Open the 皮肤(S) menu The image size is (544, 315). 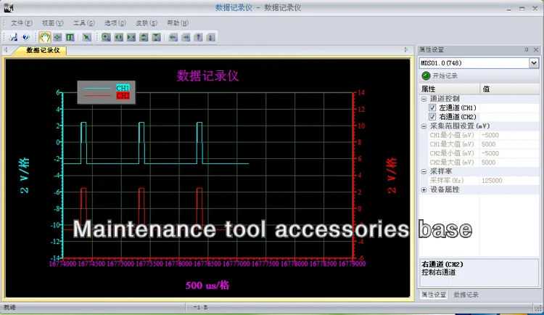[146, 23]
